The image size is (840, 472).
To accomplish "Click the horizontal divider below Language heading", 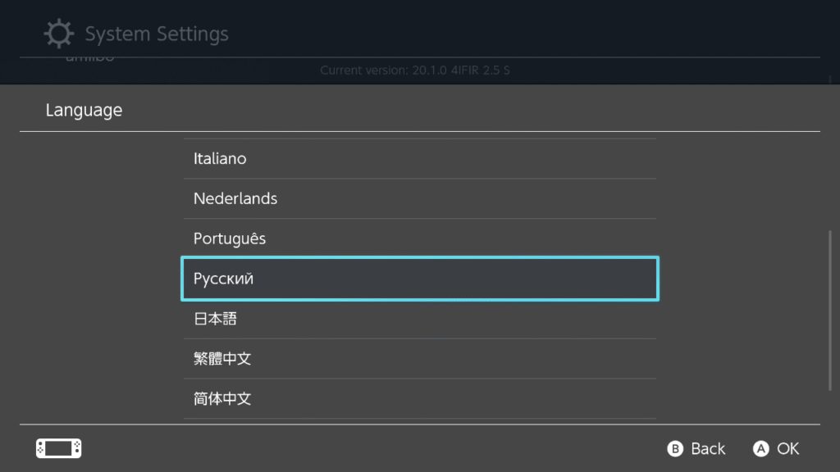I will coord(419,131).
